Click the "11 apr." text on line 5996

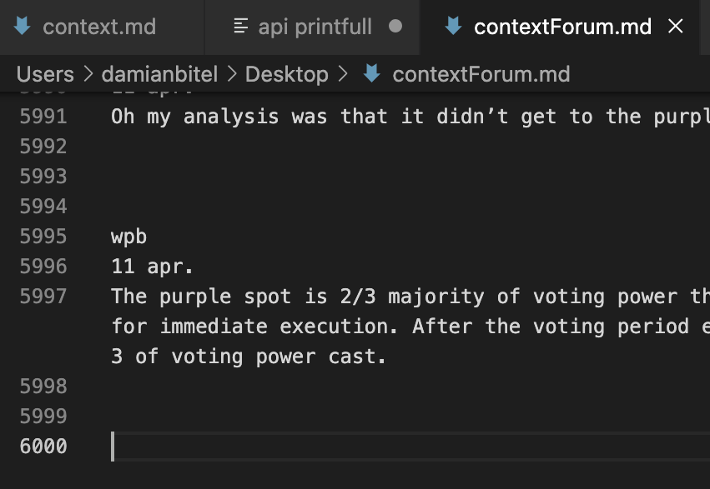[x=152, y=267]
